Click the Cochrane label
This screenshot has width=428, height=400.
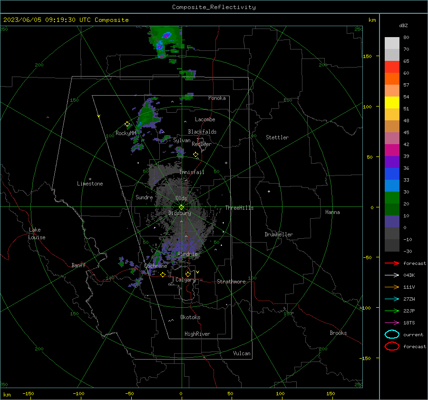pyautogui.click(x=156, y=266)
